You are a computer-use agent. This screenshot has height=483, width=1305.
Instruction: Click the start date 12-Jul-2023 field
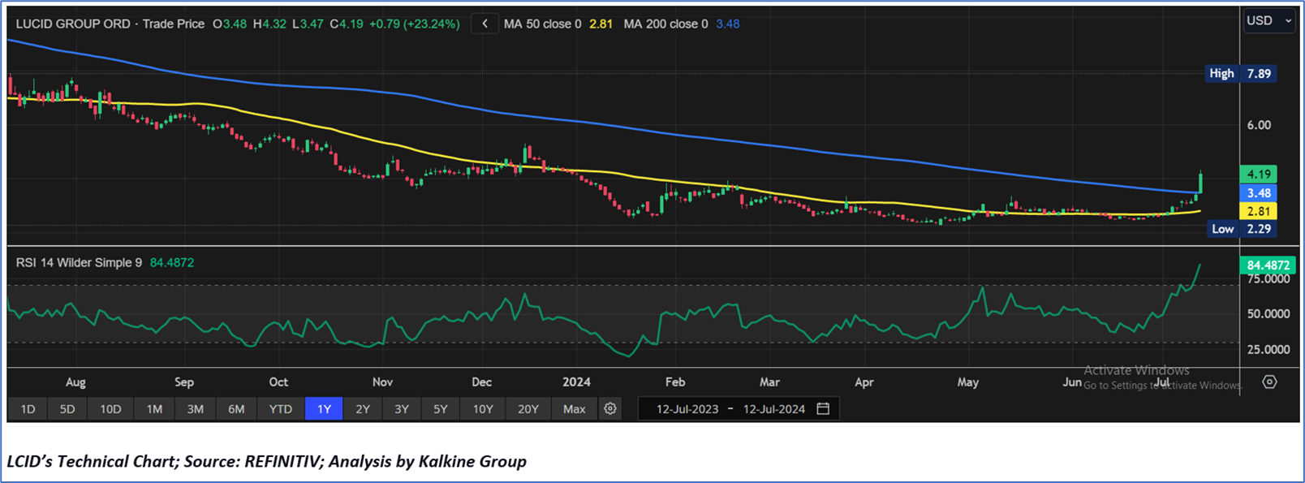point(687,409)
